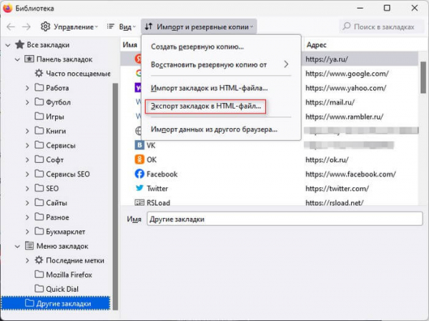Close the Импорт и резервные копии menu button

[x=199, y=27]
